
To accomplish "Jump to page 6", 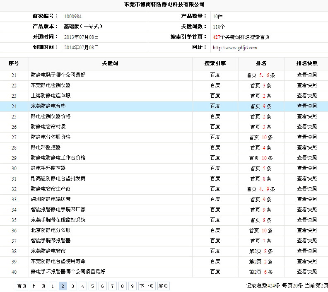I will [x=103, y=286].
